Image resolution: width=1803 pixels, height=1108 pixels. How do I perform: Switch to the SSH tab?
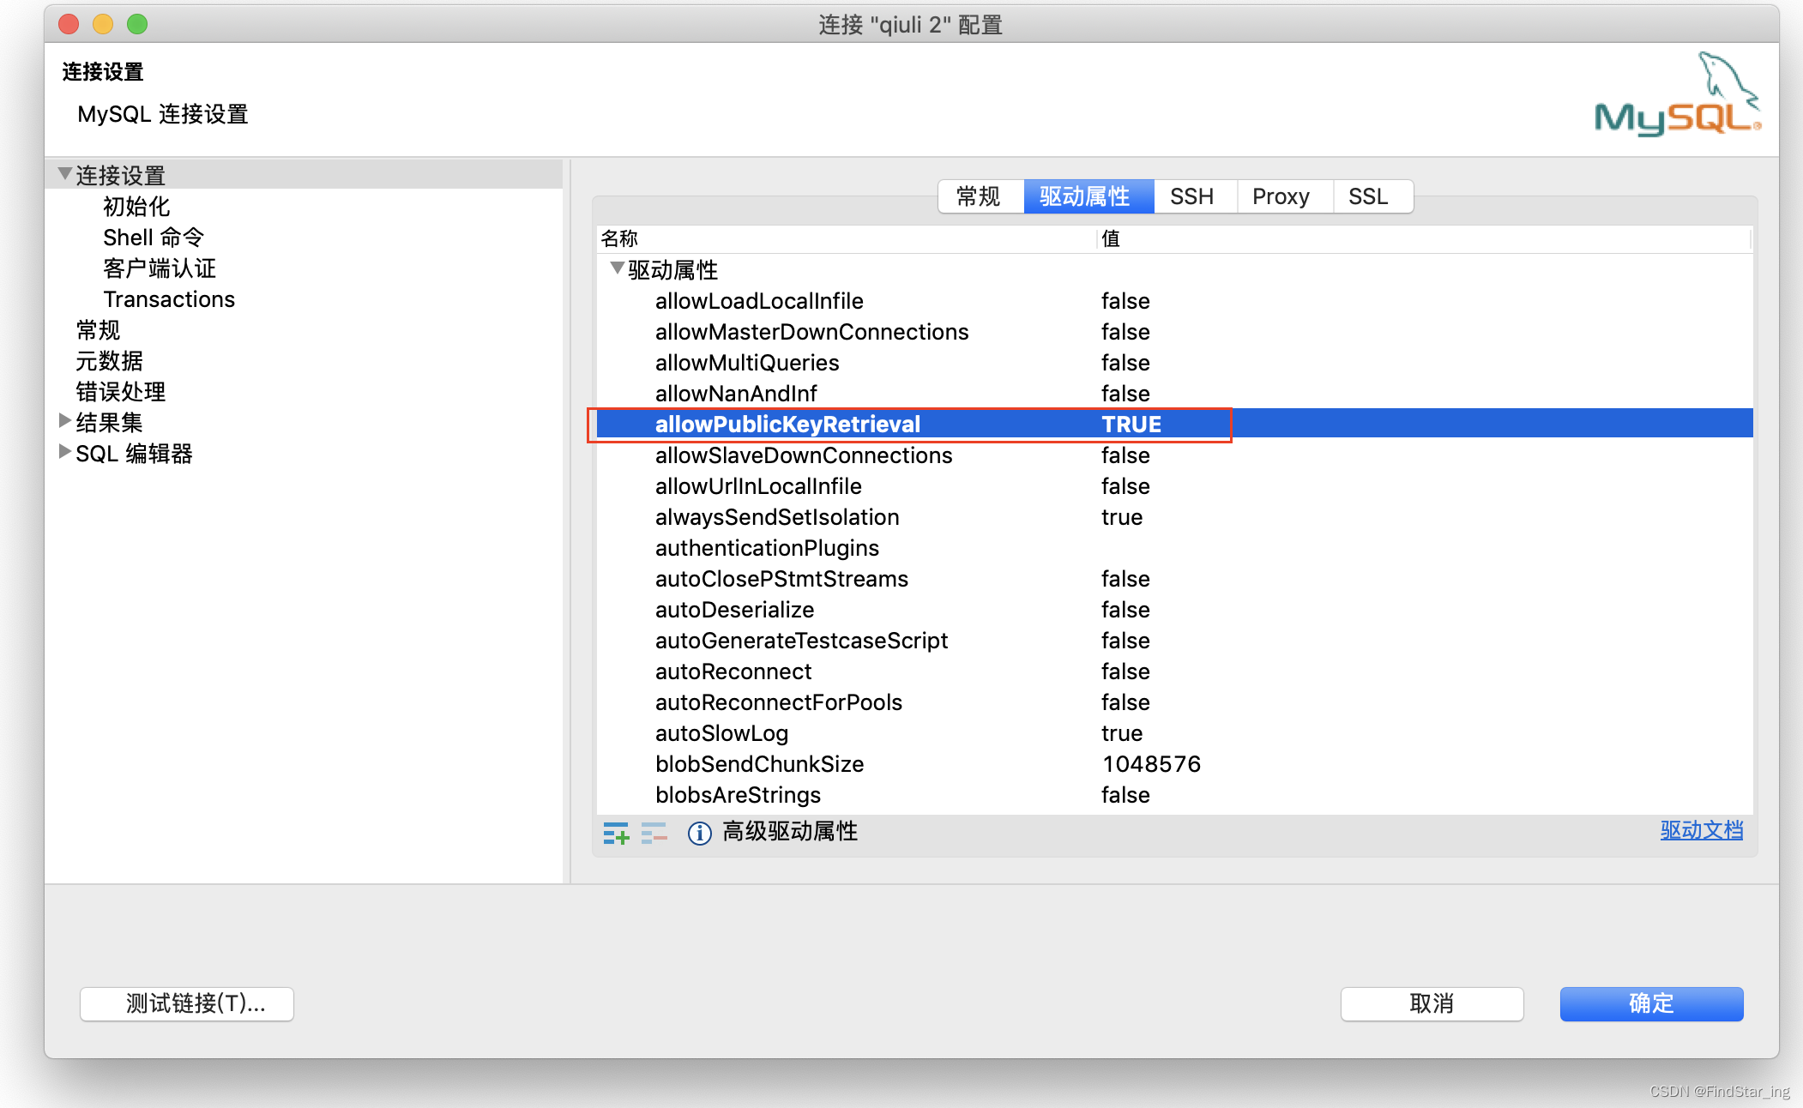click(x=1191, y=196)
